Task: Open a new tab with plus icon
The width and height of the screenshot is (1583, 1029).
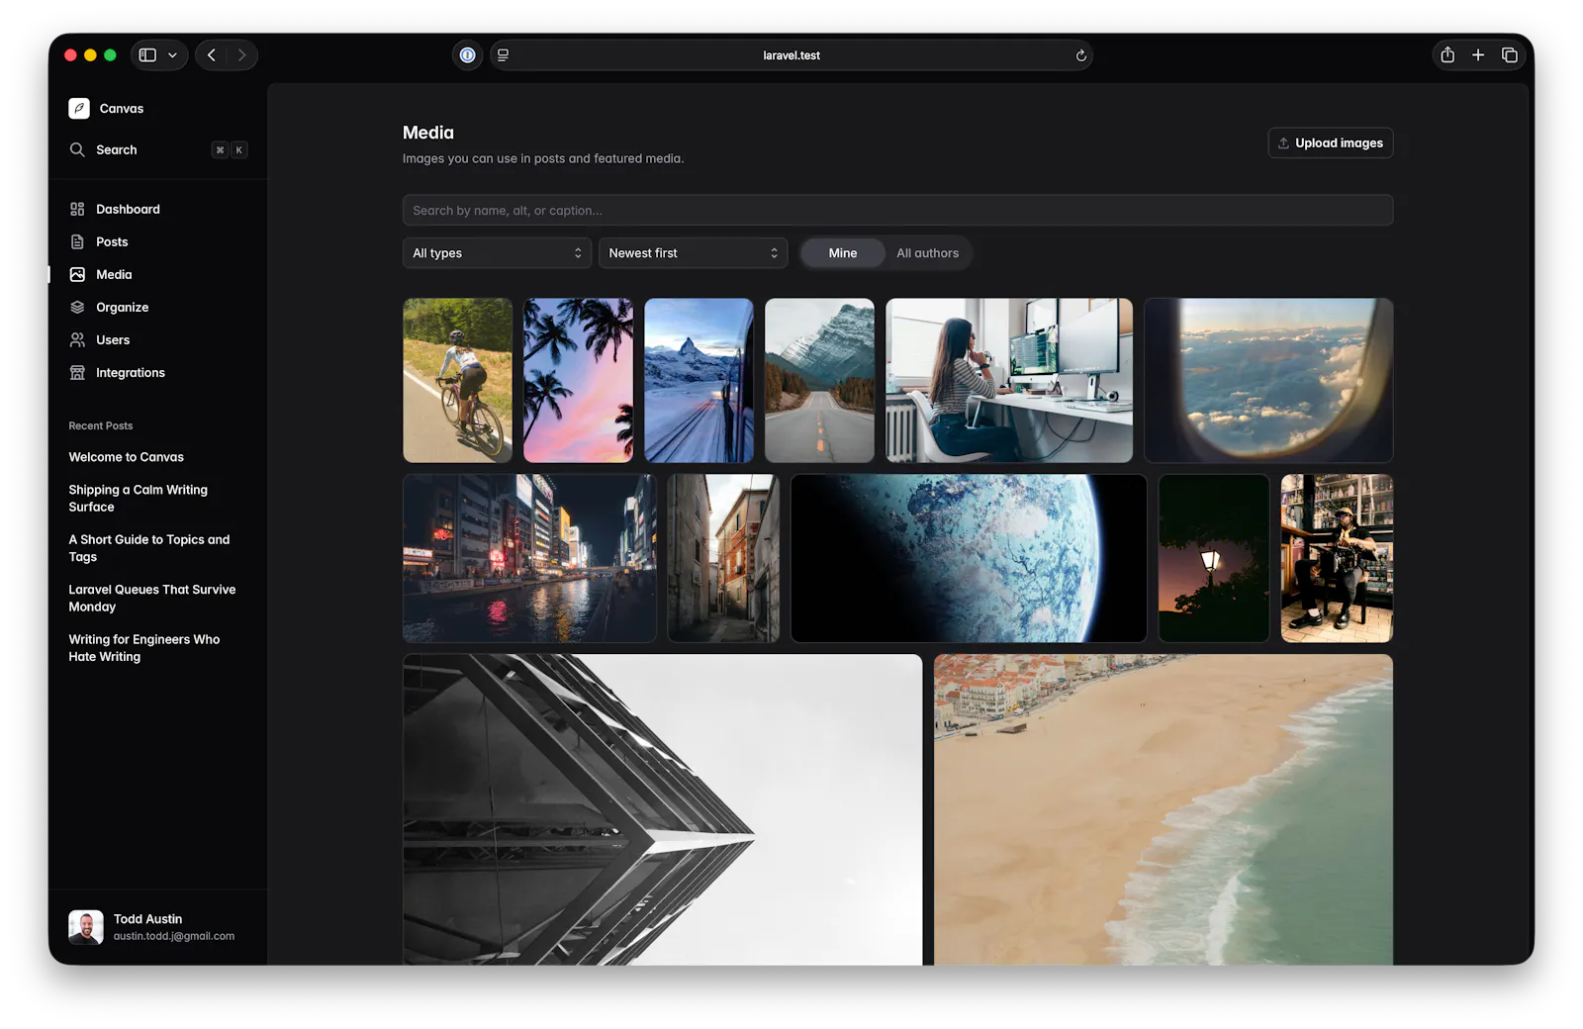Action: tap(1478, 55)
